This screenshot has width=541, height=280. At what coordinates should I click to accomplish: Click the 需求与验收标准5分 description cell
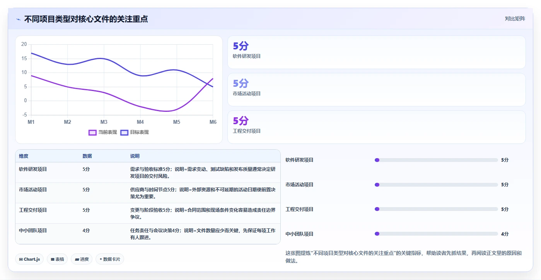pos(203,173)
